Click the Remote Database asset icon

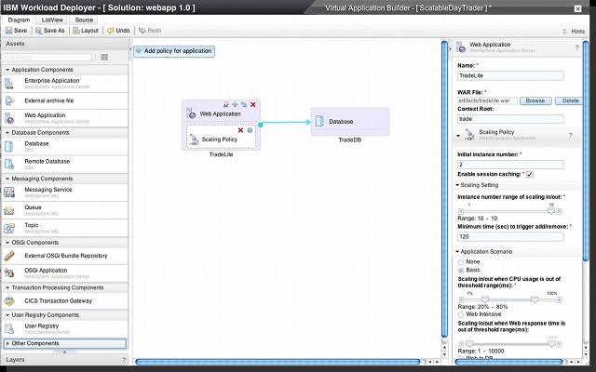9,164
